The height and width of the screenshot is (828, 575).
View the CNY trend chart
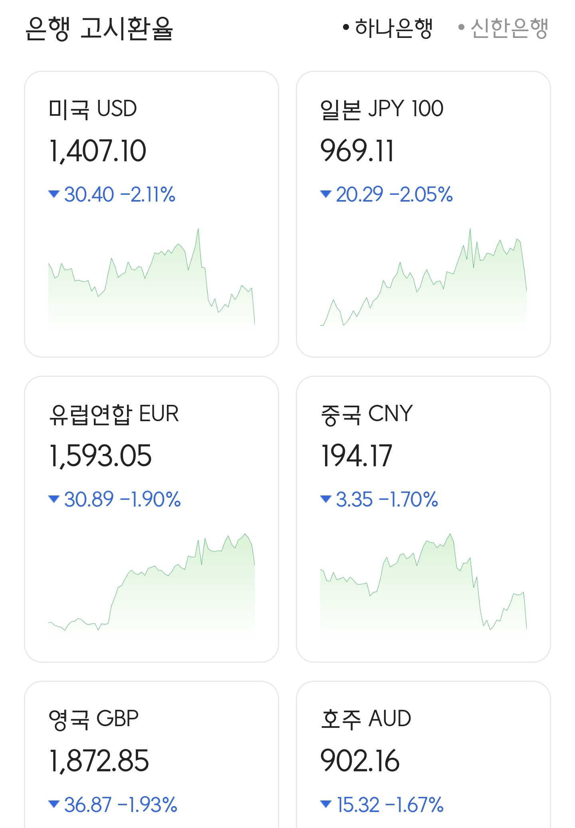click(423, 584)
